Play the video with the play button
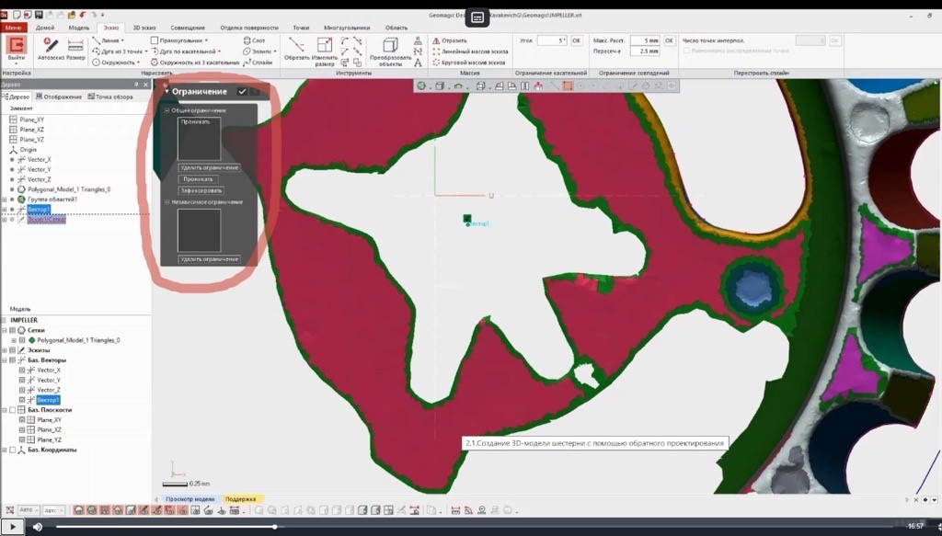Image resolution: width=942 pixels, height=536 pixels. click(x=12, y=527)
